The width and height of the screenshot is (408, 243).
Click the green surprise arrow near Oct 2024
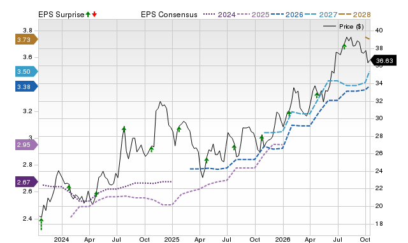(x=152, y=149)
